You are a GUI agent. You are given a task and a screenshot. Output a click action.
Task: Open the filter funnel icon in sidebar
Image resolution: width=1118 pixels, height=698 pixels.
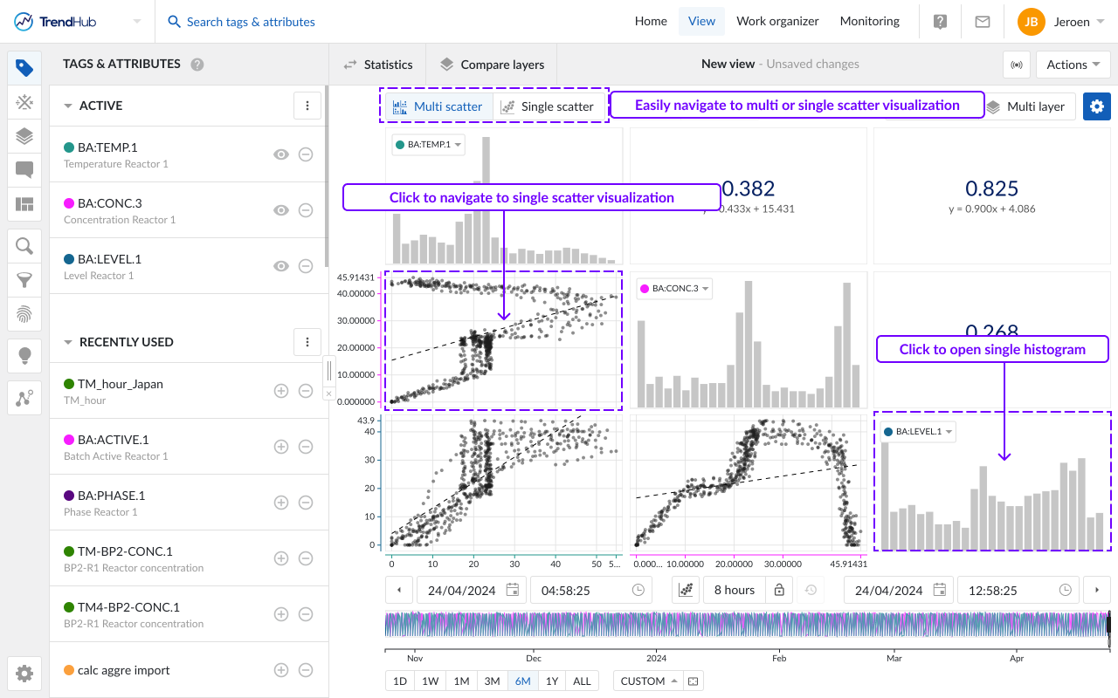(24, 280)
